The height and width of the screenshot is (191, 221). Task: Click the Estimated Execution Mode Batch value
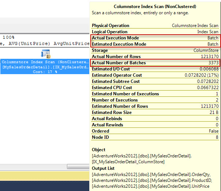pos(213,44)
